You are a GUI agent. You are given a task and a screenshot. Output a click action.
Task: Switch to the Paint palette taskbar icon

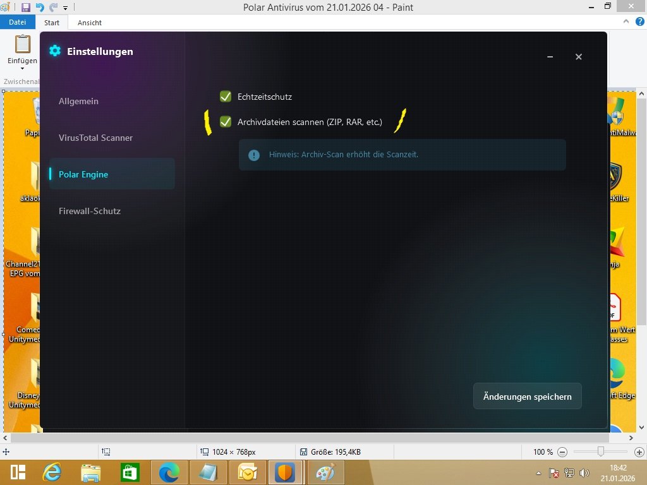click(x=325, y=472)
